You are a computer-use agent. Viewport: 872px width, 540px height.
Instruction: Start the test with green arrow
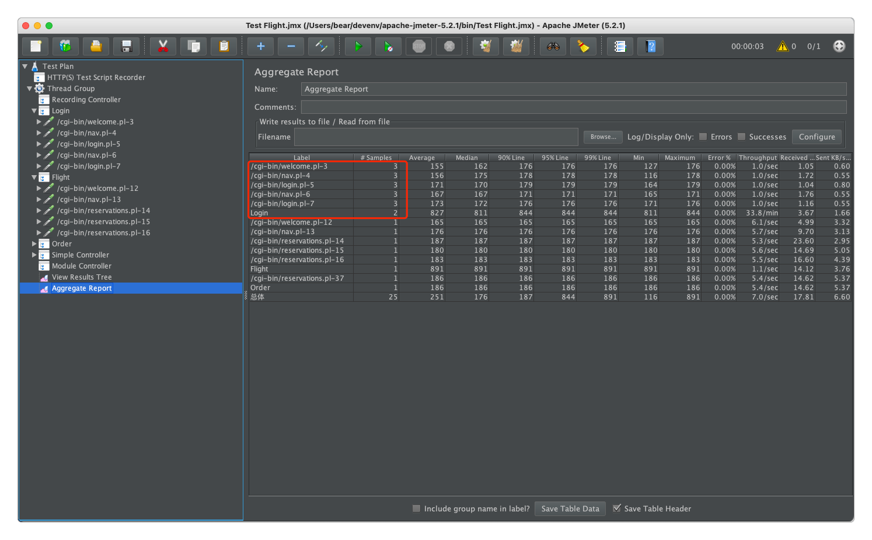click(358, 46)
